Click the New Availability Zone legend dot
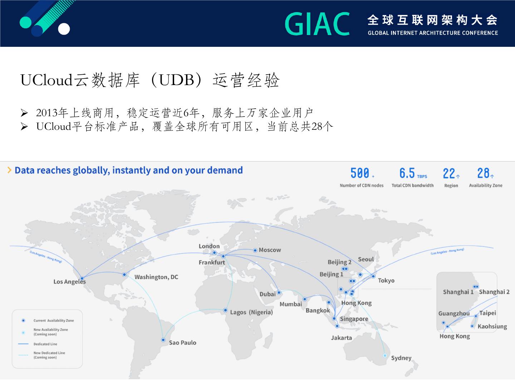 pos(23,332)
